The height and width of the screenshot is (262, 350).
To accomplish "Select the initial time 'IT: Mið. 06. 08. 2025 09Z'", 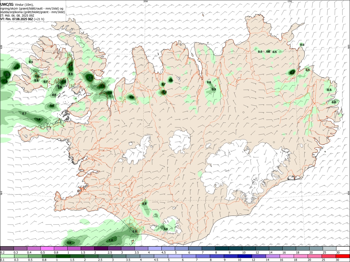I will (17, 16).
